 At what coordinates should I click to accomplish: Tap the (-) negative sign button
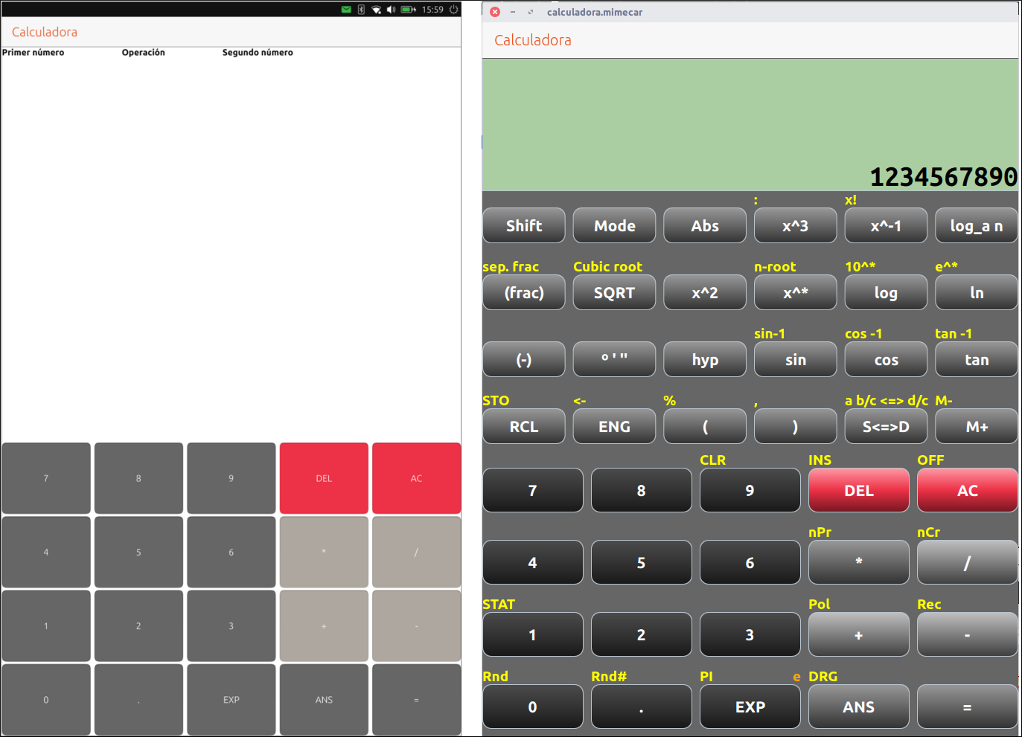pyautogui.click(x=524, y=359)
